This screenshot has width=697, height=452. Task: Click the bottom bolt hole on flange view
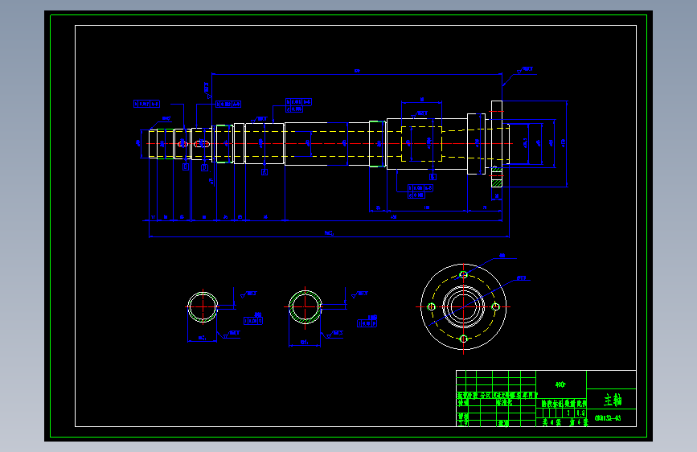tap(463, 339)
